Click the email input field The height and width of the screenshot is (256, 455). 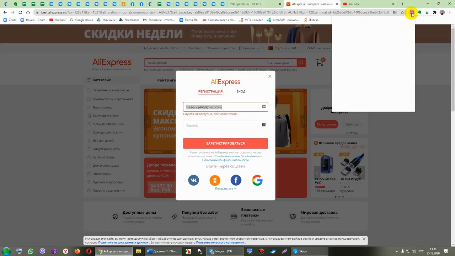click(x=225, y=107)
